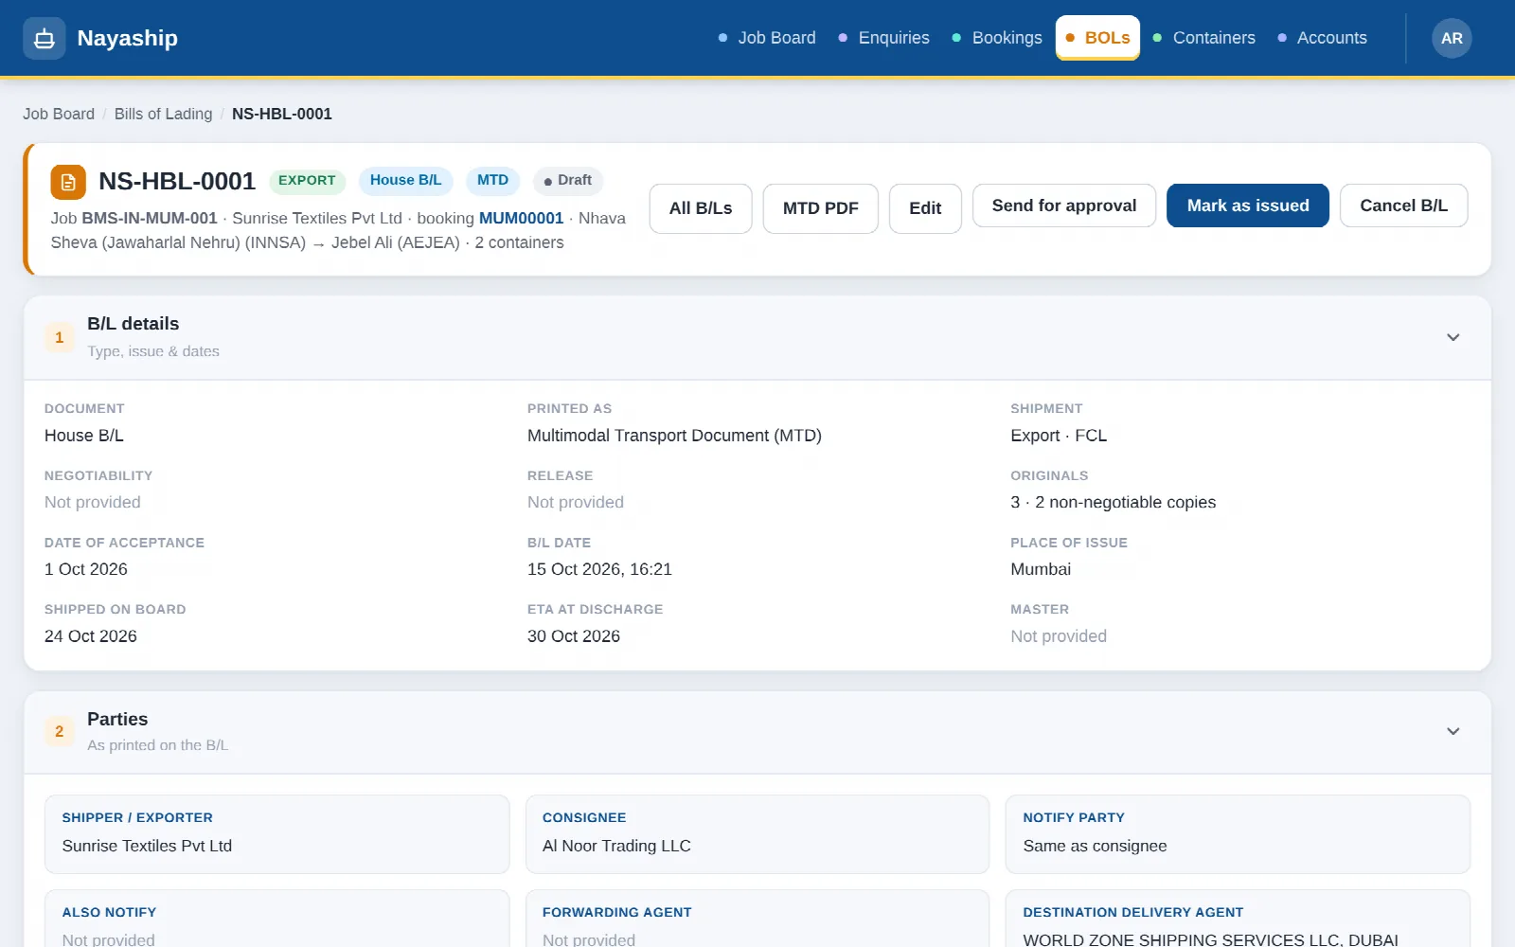Click Multimodal Transport Document (MTD) text

click(674, 436)
